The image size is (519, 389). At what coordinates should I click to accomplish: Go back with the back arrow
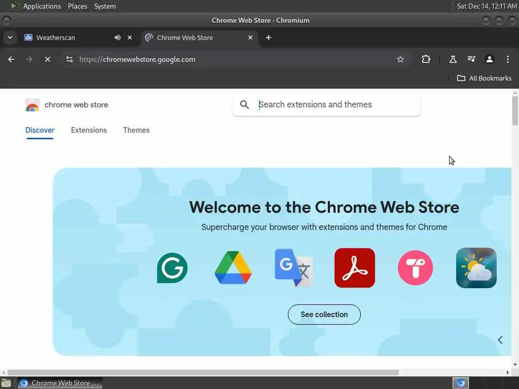11,59
